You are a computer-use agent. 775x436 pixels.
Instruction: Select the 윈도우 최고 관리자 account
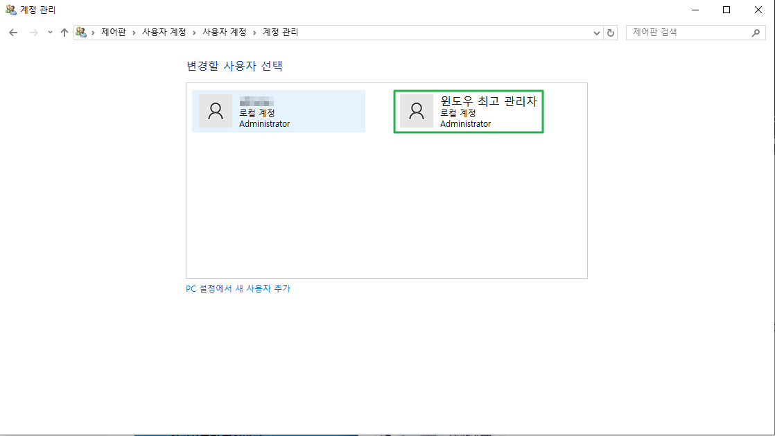click(x=469, y=111)
